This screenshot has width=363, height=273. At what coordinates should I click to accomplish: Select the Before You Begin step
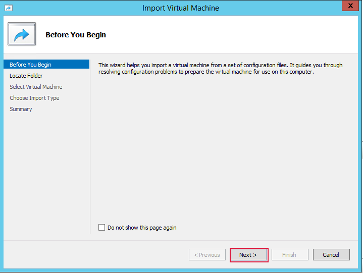[30, 65]
